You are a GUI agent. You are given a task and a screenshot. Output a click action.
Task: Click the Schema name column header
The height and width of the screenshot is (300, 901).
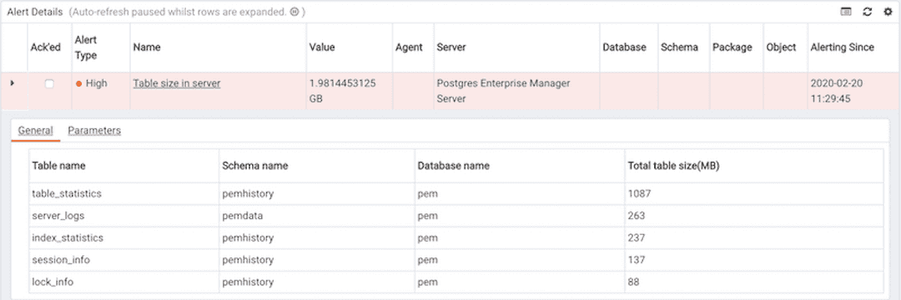255,166
